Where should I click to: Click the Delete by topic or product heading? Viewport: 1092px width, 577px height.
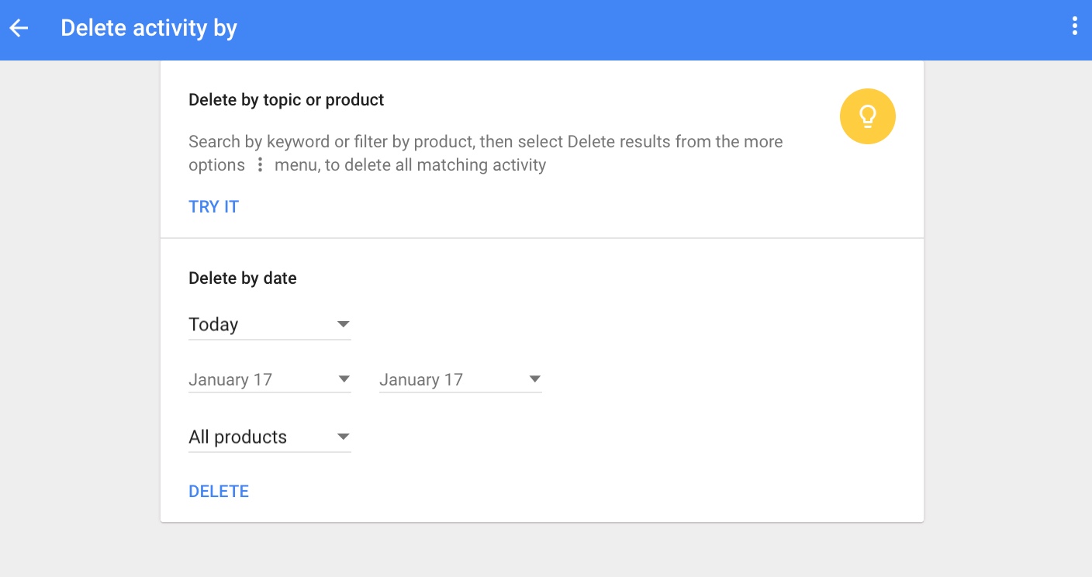tap(286, 100)
